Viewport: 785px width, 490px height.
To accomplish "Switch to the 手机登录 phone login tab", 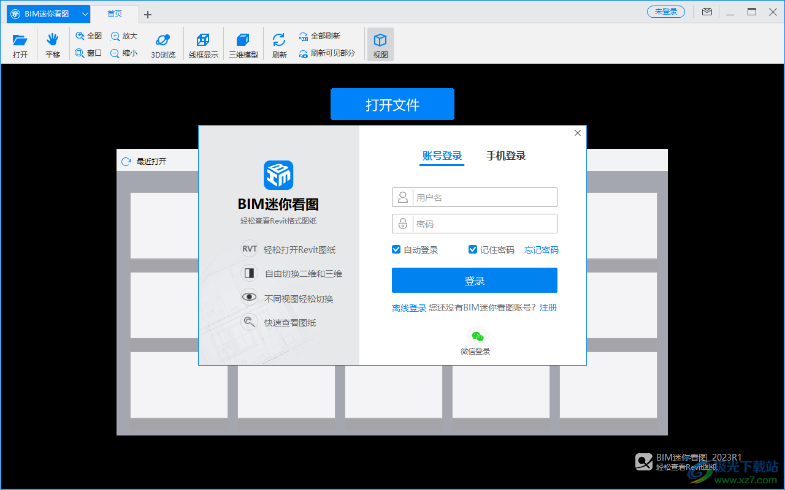I will coord(506,156).
